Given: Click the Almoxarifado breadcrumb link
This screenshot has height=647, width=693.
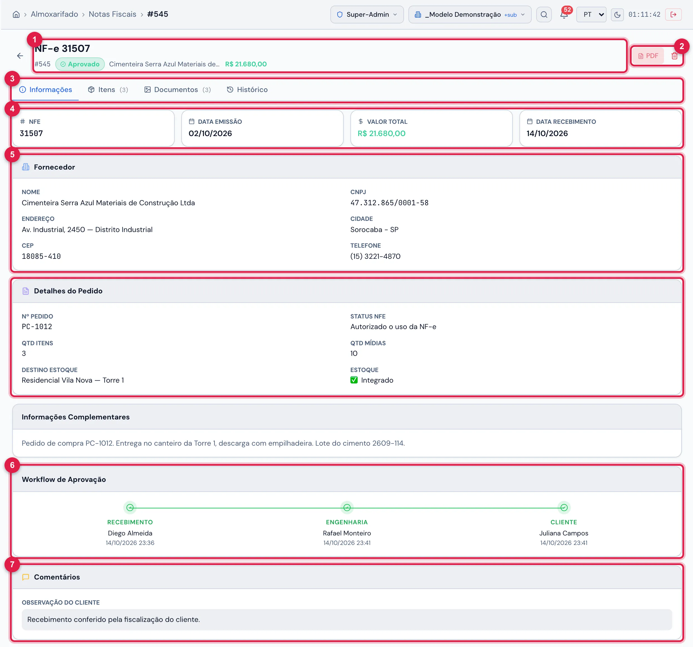Looking at the screenshot, I should pyautogui.click(x=54, y=14).
